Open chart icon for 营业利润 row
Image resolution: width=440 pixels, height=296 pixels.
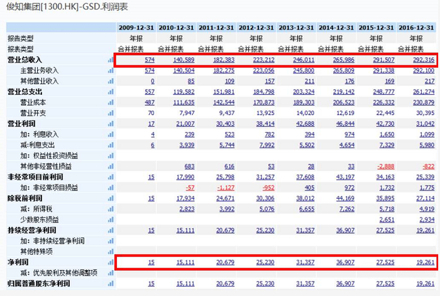click(111, 124)
